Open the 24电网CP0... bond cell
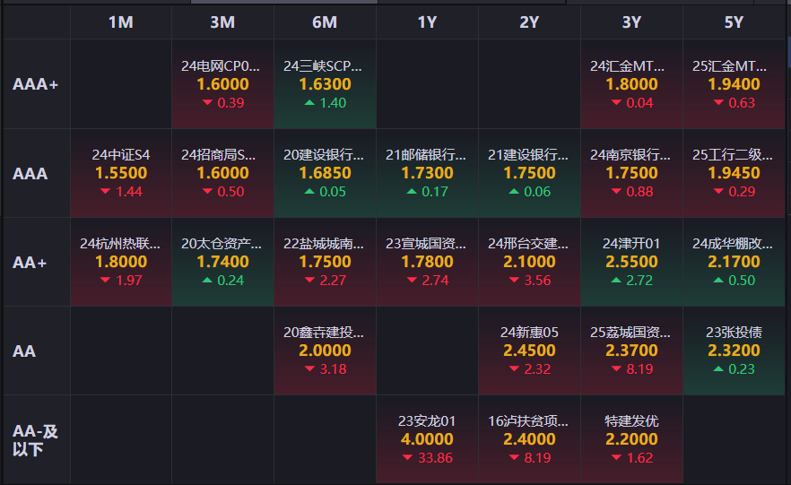 [222, 84]
